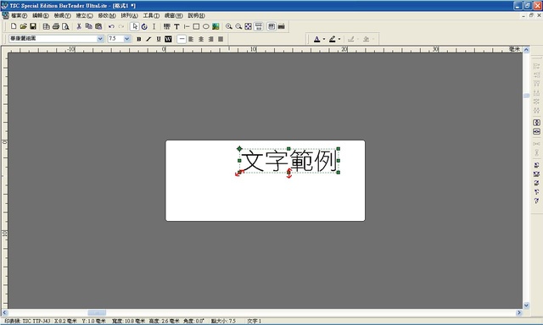Save the current format with floppy icon
Screen dimensions: 543x325
pos(33,26)
